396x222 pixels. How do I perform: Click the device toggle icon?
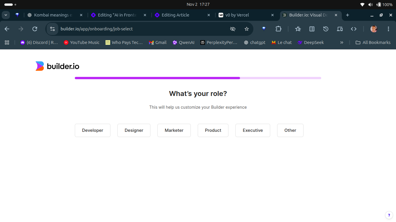(x=340, y=29)
